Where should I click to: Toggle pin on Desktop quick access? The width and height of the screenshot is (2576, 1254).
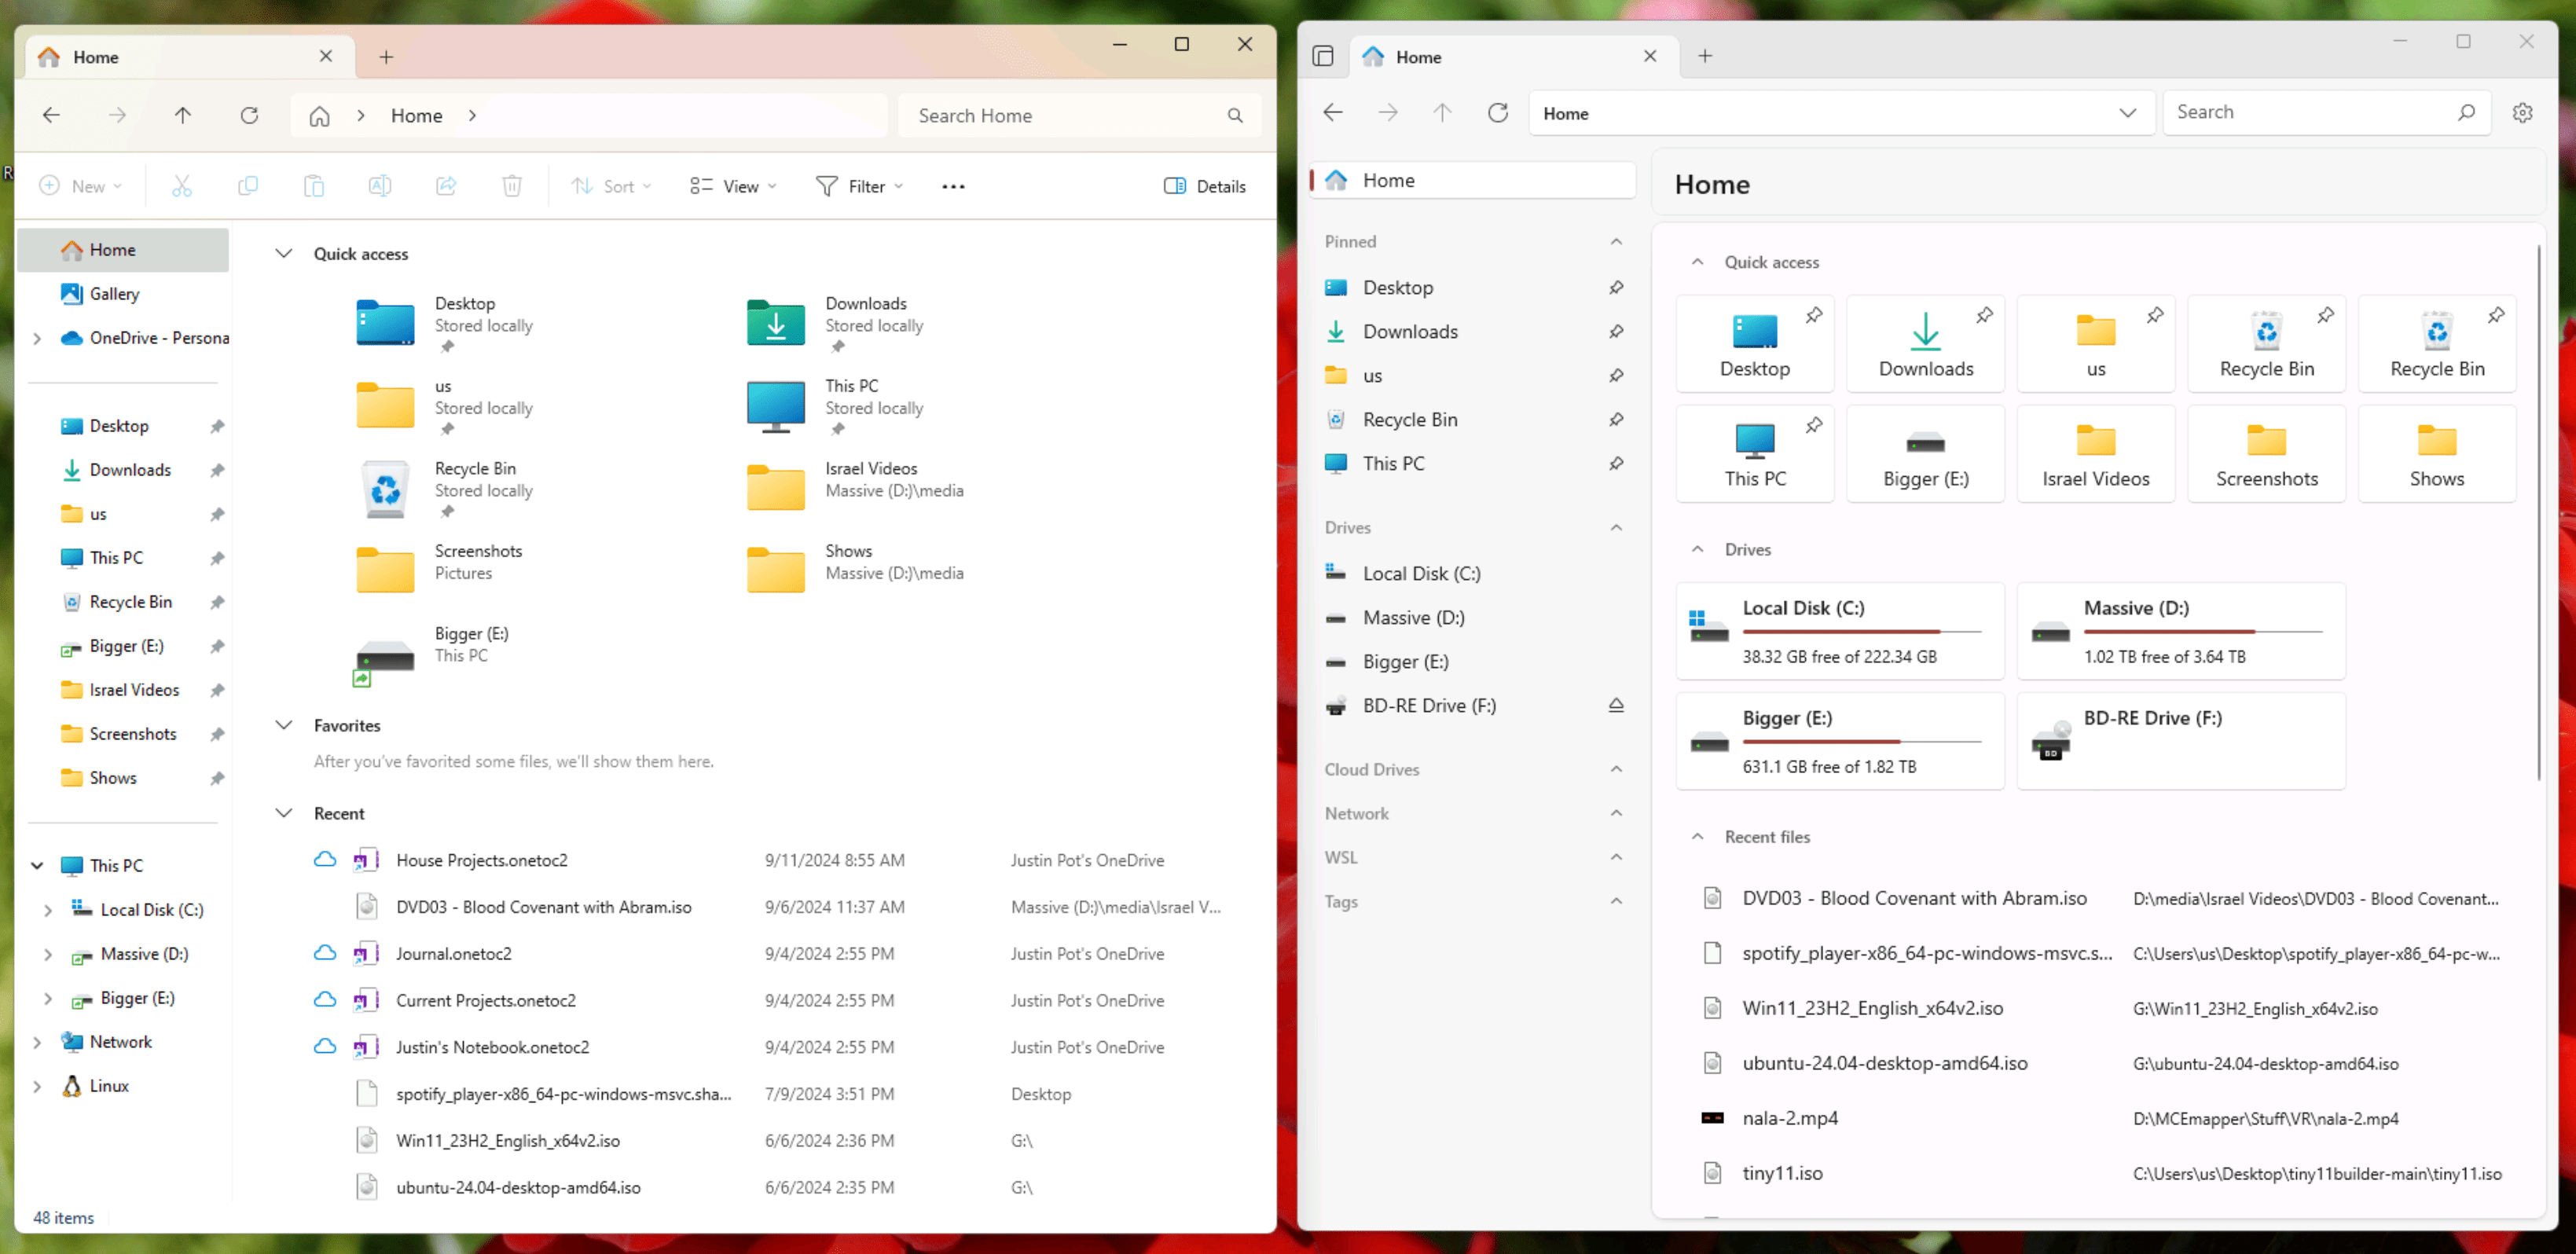(1814, 314)
